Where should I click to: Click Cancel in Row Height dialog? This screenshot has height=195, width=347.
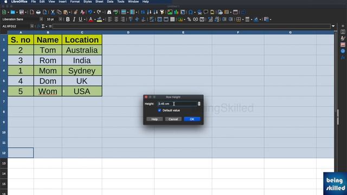coord(173,119)
